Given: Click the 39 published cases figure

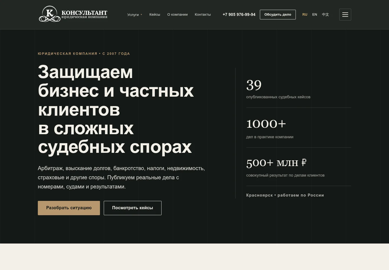Looking at the screenshot, I should [x=254, y=85].
